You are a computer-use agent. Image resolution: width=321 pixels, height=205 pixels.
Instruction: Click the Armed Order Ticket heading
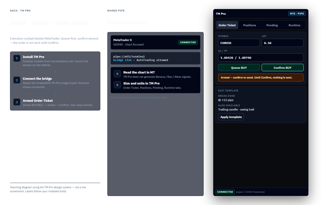click(38, 100)
